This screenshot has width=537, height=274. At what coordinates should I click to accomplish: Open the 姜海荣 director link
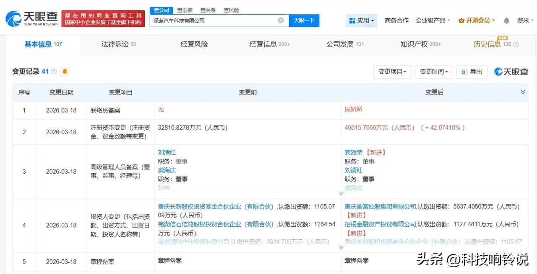(354, 152)
